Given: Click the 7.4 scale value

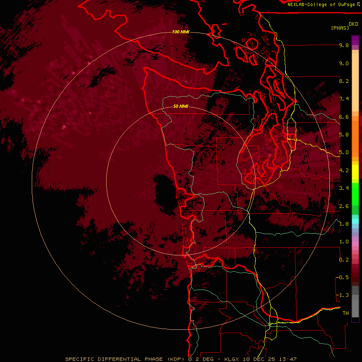Looking at the screenshot, I should [344, 99].
